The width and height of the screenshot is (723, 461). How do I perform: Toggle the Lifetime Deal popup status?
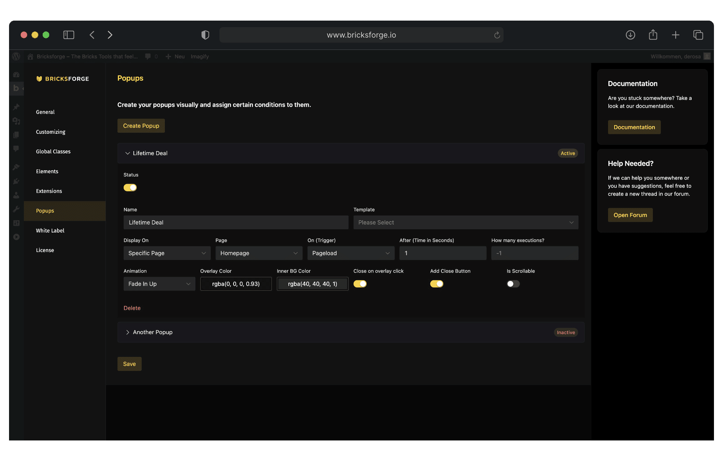pos(130,187)
